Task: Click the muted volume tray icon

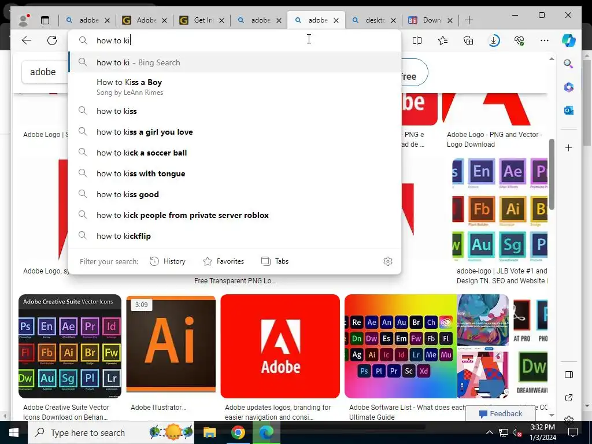Action: point(517,432)
